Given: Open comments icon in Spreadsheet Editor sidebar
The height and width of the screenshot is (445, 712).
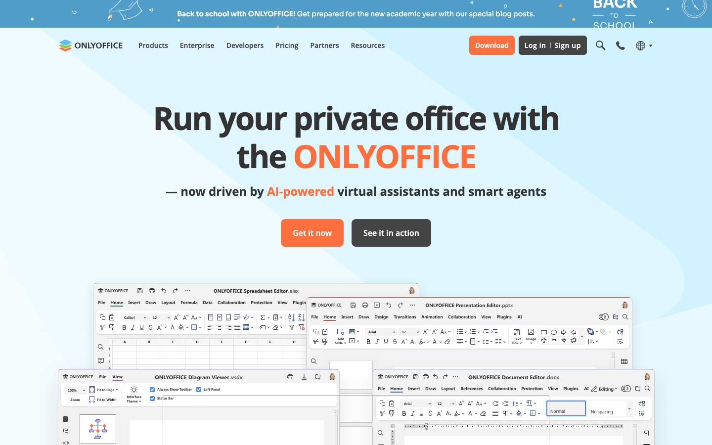Looking at the screenshot, I should 100,360.
